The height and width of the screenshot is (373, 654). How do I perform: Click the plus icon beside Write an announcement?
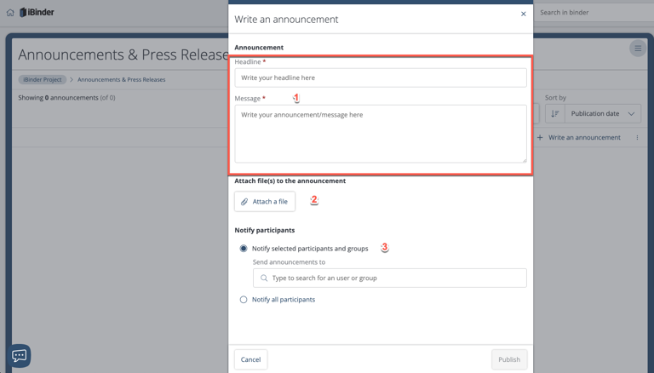click(540, 138)
